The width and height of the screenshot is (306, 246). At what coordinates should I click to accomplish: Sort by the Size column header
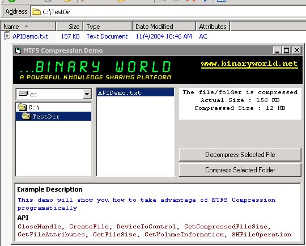coord(70,26)
